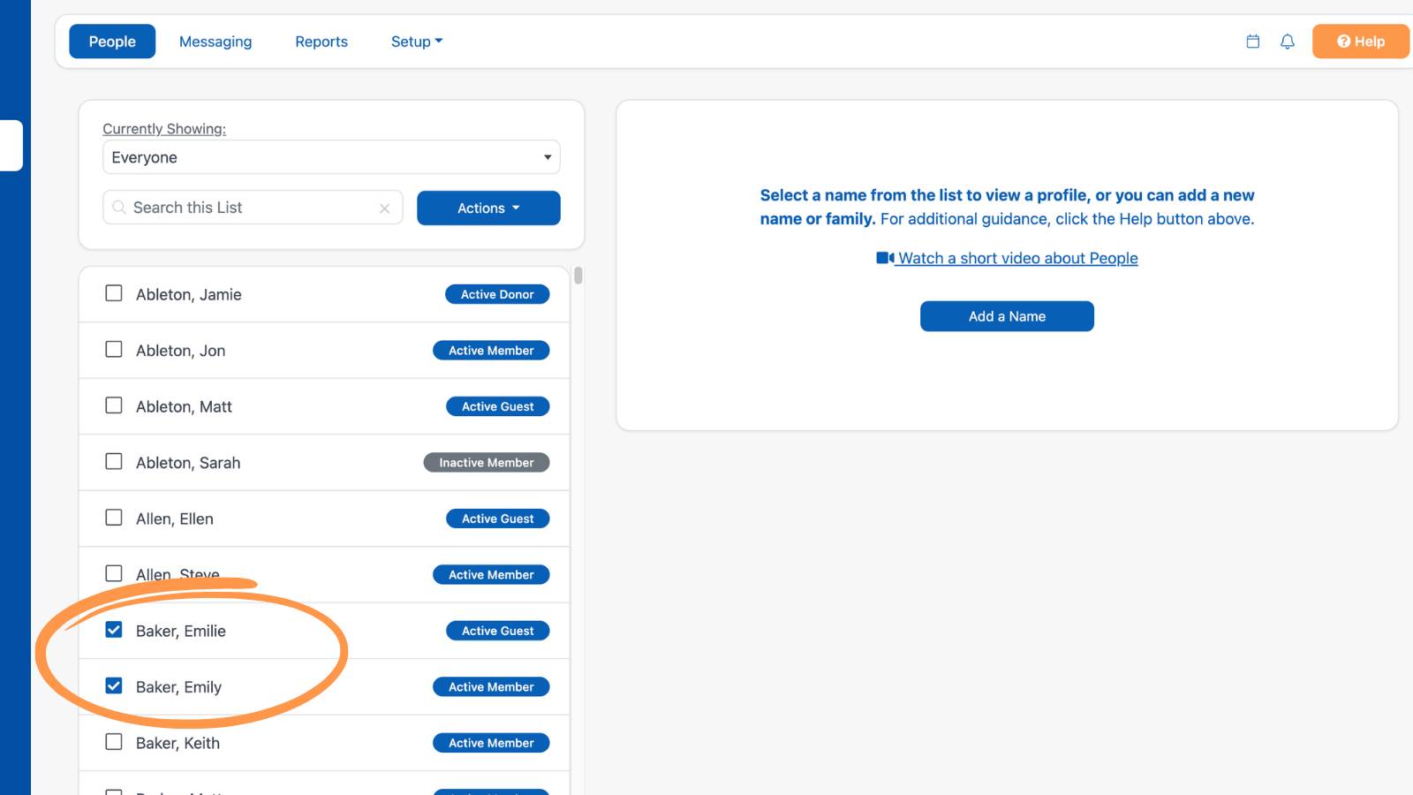The height and width of the screenshot is (795, 1413).
Task: Open the Everyone list dropdown
Action: 331,157
